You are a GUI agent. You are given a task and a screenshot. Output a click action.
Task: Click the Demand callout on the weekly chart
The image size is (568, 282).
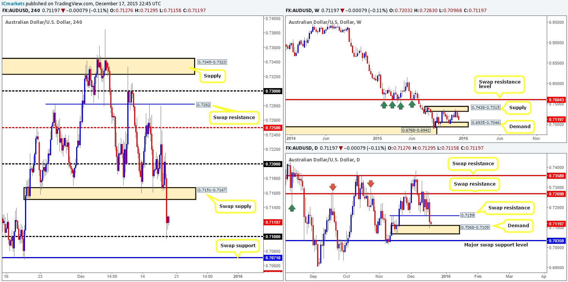click(x=520, y=126)
